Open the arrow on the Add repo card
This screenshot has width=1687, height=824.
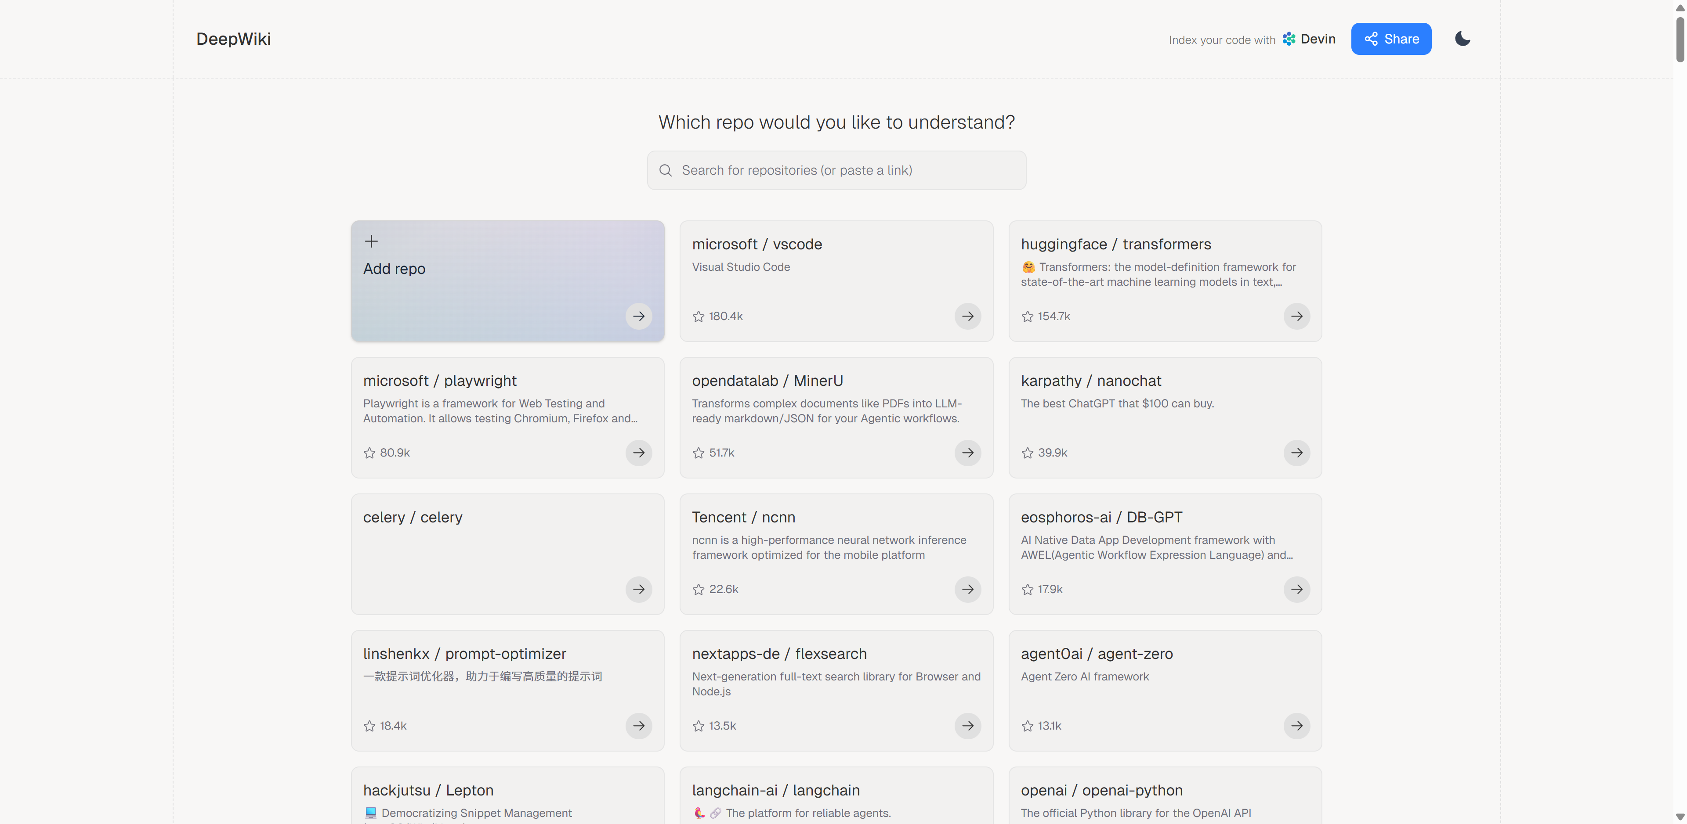(x=638, y=316)
